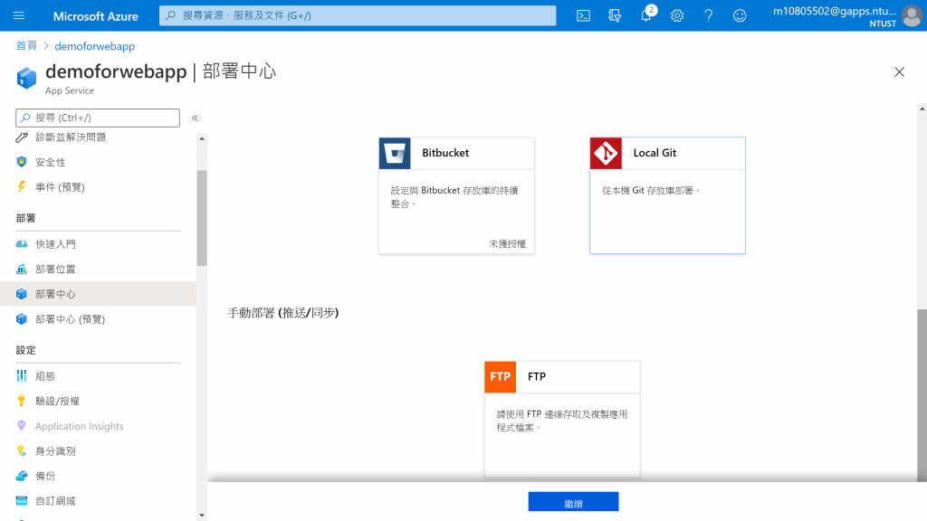Click 組態 text label in sidebar

click(45, 376)
